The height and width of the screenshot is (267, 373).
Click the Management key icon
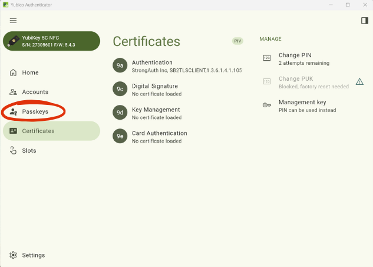(267, 105)
